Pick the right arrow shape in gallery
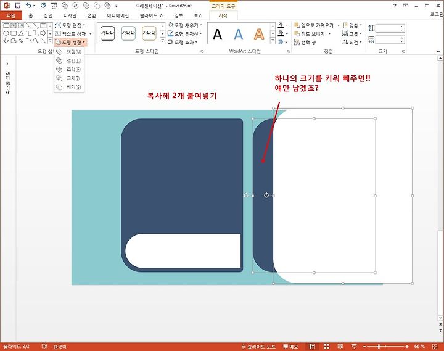 coord(43,33)
